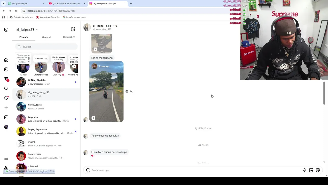Open Messages icon with 7 badge

(x=6, y=79)
